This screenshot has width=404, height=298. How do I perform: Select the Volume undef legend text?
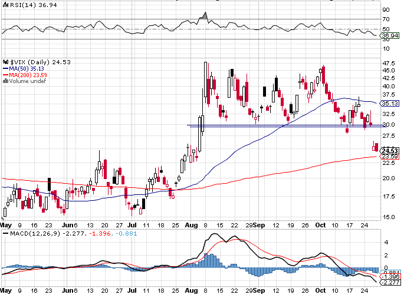pyautogui.click(x=28, y=81)
